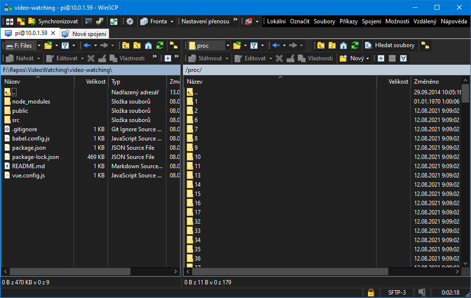Open the Nový dropdown in remote toolbar
471x298 pixels.
pyautogui.click(x=368, y=58)
